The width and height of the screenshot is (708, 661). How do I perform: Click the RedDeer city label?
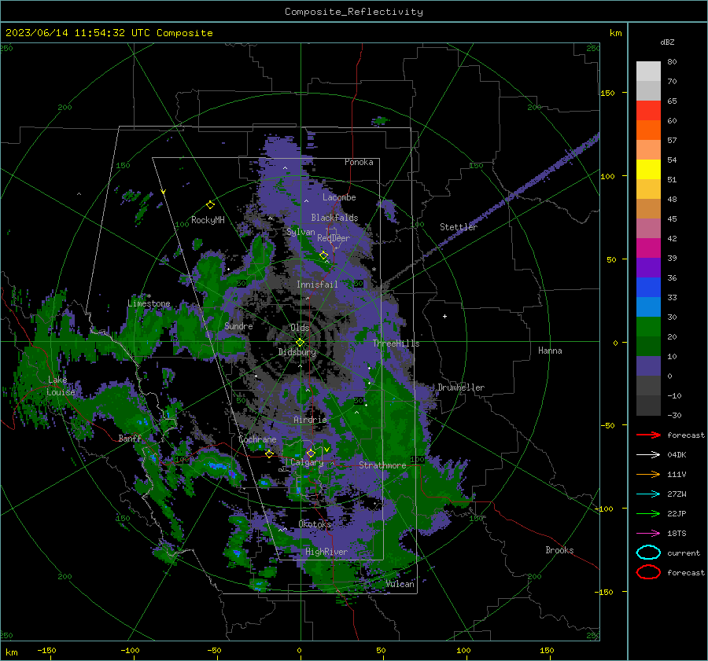(x=334, y=238)
